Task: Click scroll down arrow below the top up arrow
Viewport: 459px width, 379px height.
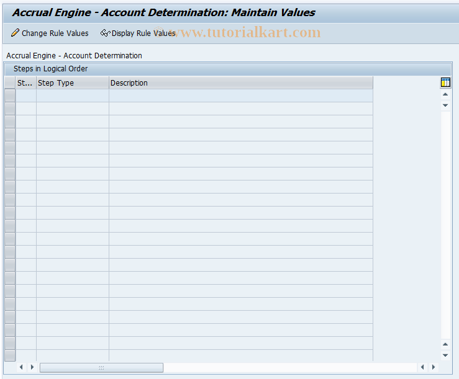Action: point(445,105)
